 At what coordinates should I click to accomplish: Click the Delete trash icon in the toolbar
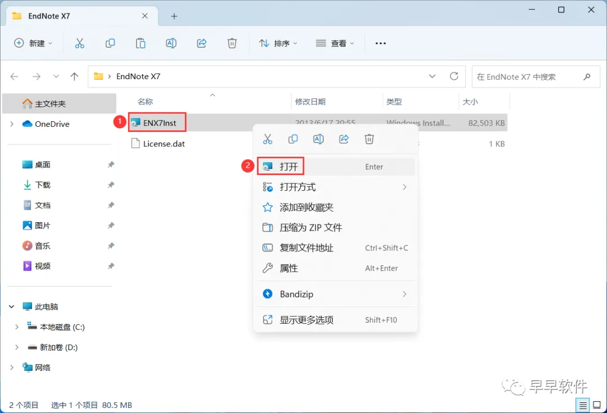tap(232, 43)
